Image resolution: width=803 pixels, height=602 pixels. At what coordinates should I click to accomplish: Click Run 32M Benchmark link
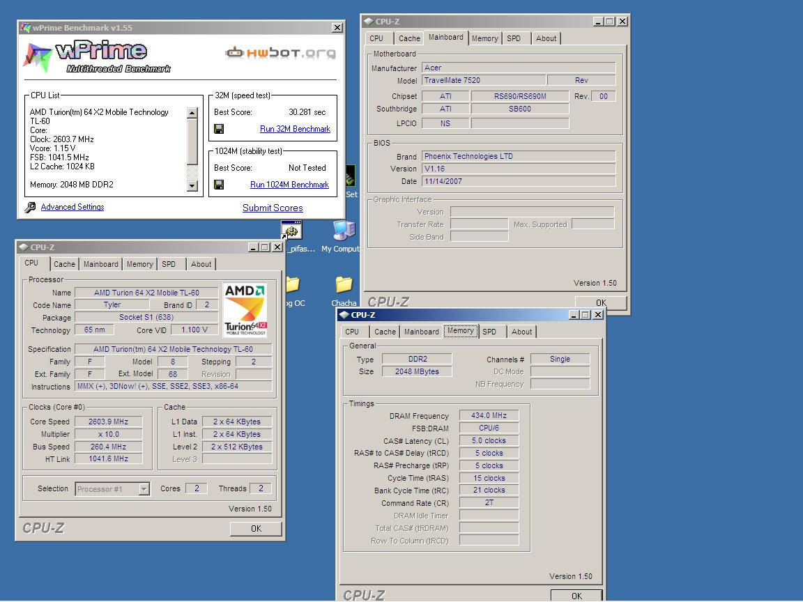point(295,129)
